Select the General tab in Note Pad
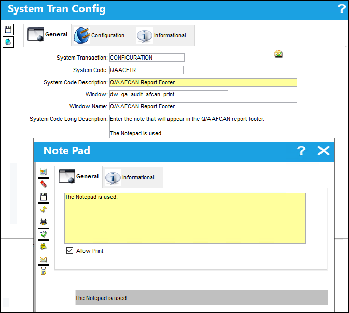349x313 pixels. pos(79,177)
